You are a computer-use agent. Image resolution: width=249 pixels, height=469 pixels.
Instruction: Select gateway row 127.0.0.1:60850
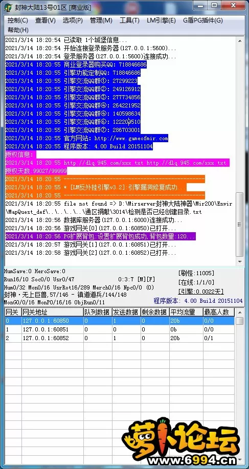(x=120, y=321)
